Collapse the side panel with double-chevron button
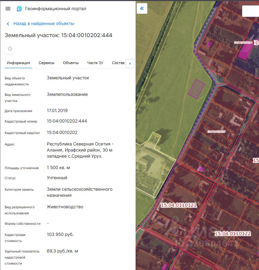Viewport: 259px width, 270px height. point(142,8)
